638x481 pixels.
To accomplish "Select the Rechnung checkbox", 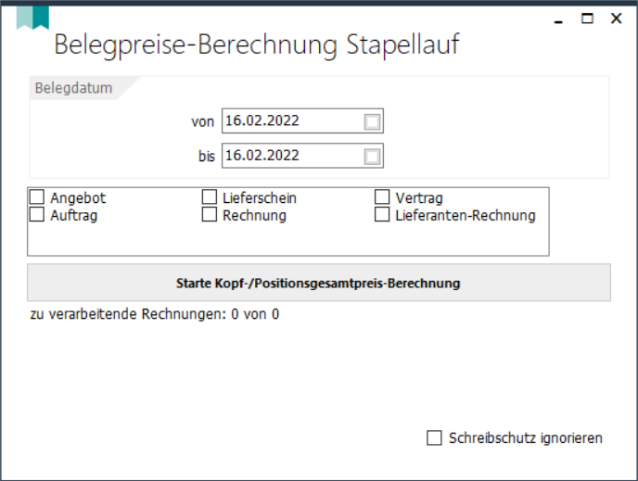I will [210, 215].
